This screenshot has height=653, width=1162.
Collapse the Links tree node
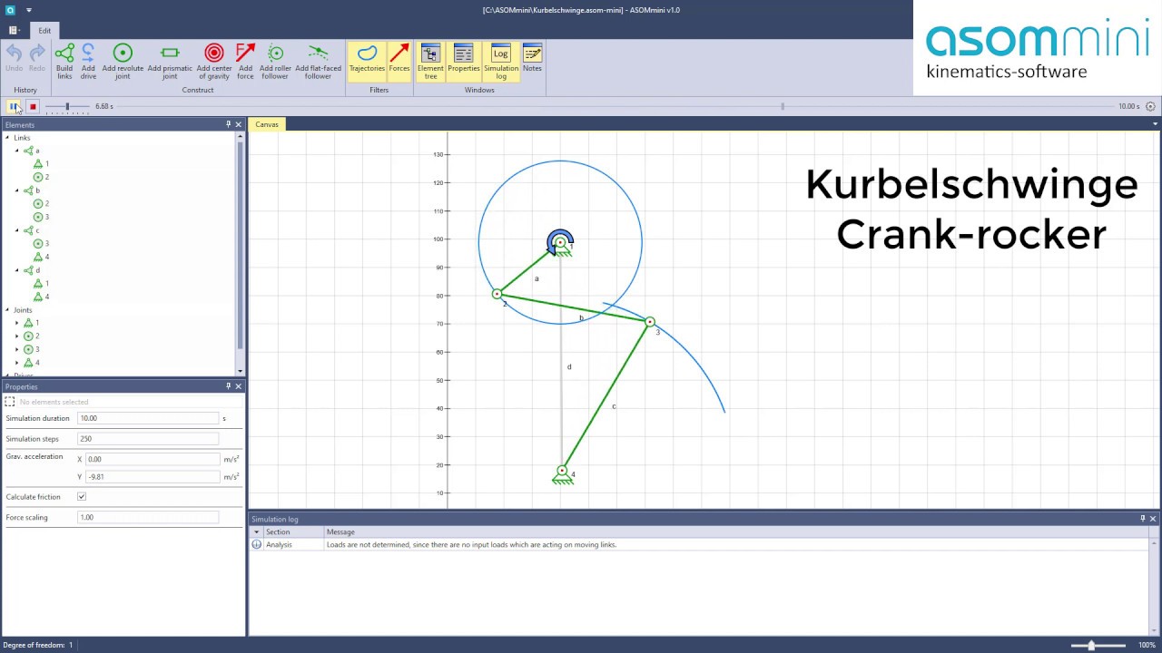click(x=7, y=138)
